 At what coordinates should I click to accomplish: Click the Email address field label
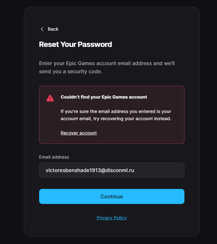coord(54,157)
